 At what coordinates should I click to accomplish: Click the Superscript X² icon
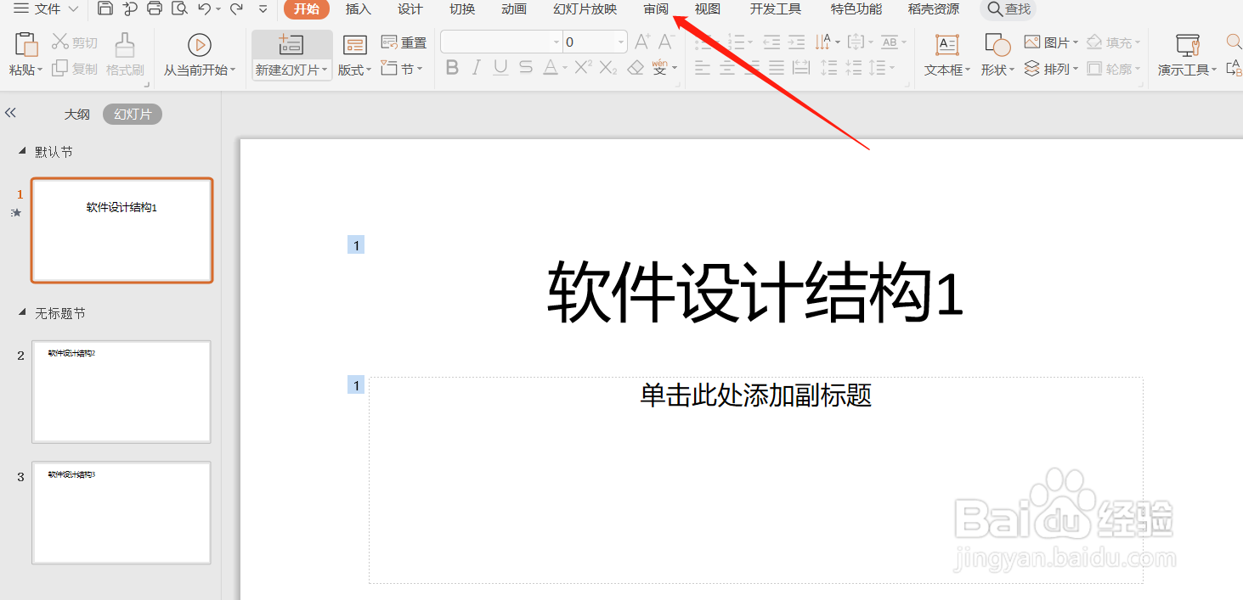click(x=583, y=68)
